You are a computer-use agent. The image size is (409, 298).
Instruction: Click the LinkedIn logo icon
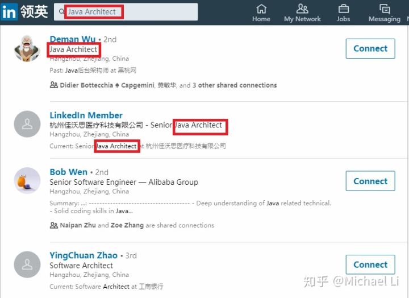click(9, 12)
